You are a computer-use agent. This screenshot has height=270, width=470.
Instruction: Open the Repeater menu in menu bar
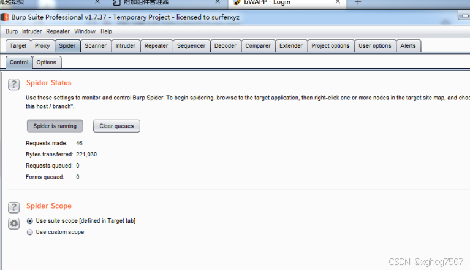58,31
